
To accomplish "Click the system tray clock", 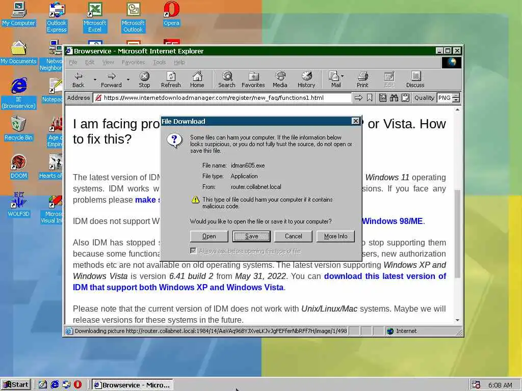I will (x=500, y=385).
